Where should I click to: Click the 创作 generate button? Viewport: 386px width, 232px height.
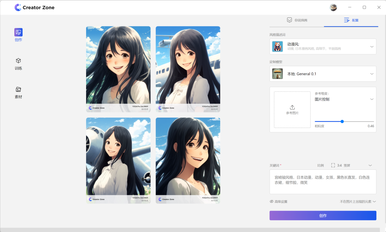pyautogui.click(x=323, y=216)
